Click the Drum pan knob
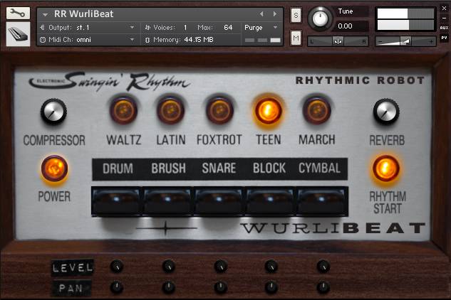 pos(117,287)
